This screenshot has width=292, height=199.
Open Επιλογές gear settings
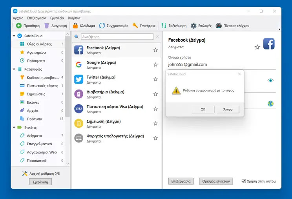201,26
